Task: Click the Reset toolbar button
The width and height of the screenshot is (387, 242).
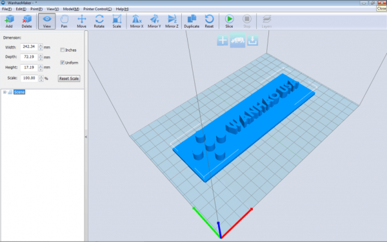Action: pyautogui.click(x=209, y=21)
